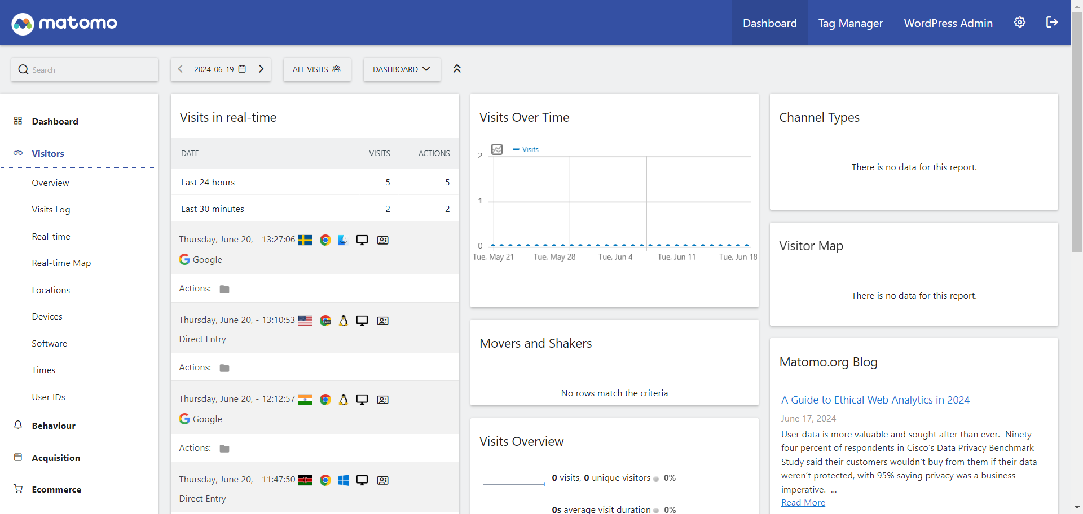1083x514 pixels.
Task: Click the Google referrer icon under the 12:12:57 visit
Action: [184, 419]
